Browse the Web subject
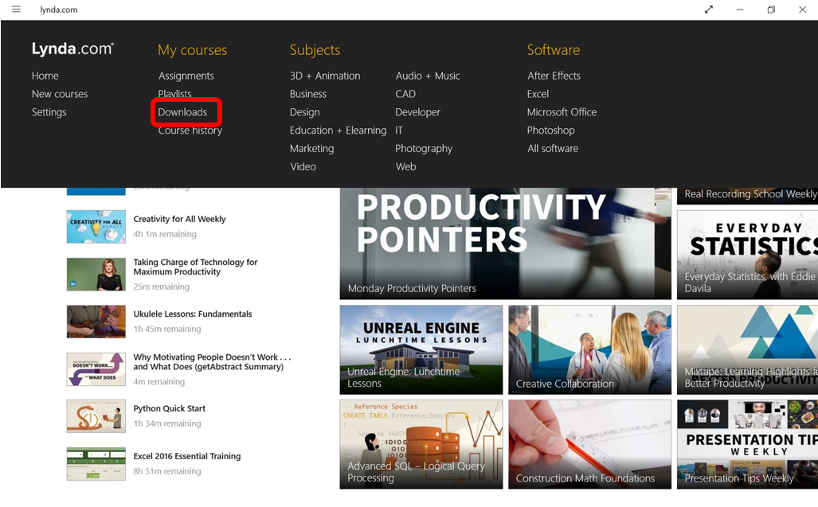The width and height of the screenshot is (818, 507). tap(405, 166)
